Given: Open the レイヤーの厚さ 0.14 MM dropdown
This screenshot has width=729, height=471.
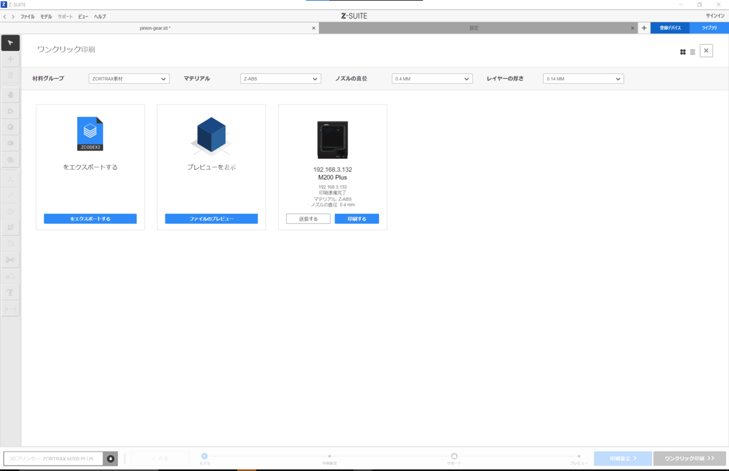Looking at the screenshot, I should (583, 78).
